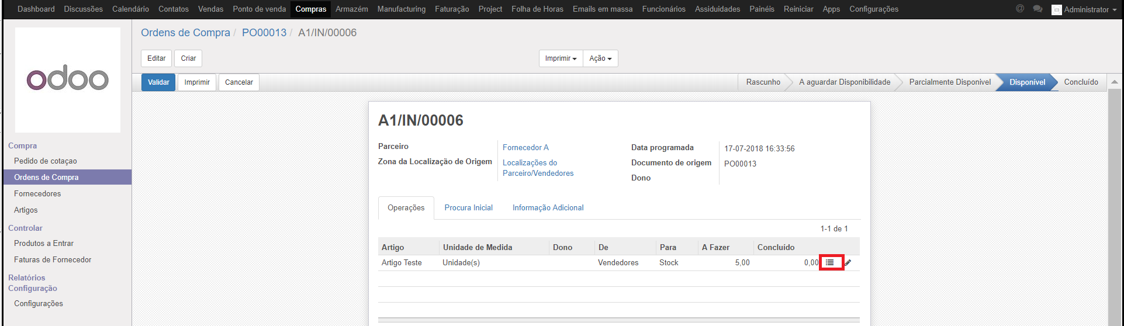This screenshot has width=1124, height=326.
Task: Click the Editar button
Action: click(x=156, y=58)
